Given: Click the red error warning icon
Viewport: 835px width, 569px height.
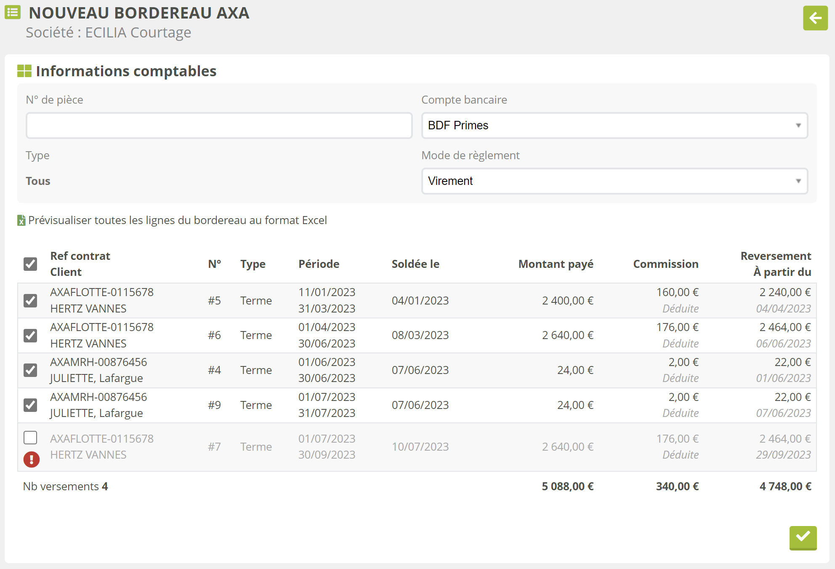Looking at the screenshot, I should [32, 459].
